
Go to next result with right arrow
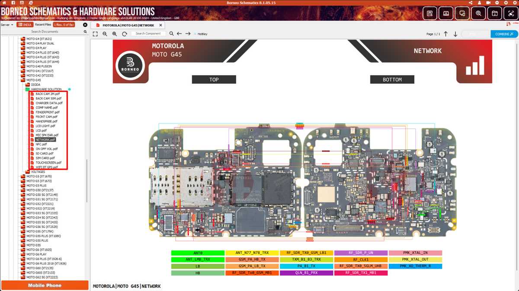click(x=188, y=34)
